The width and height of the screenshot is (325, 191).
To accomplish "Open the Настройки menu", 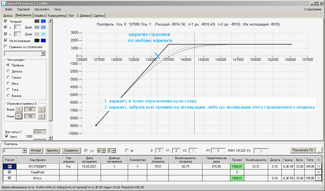I will coord(42,9).
